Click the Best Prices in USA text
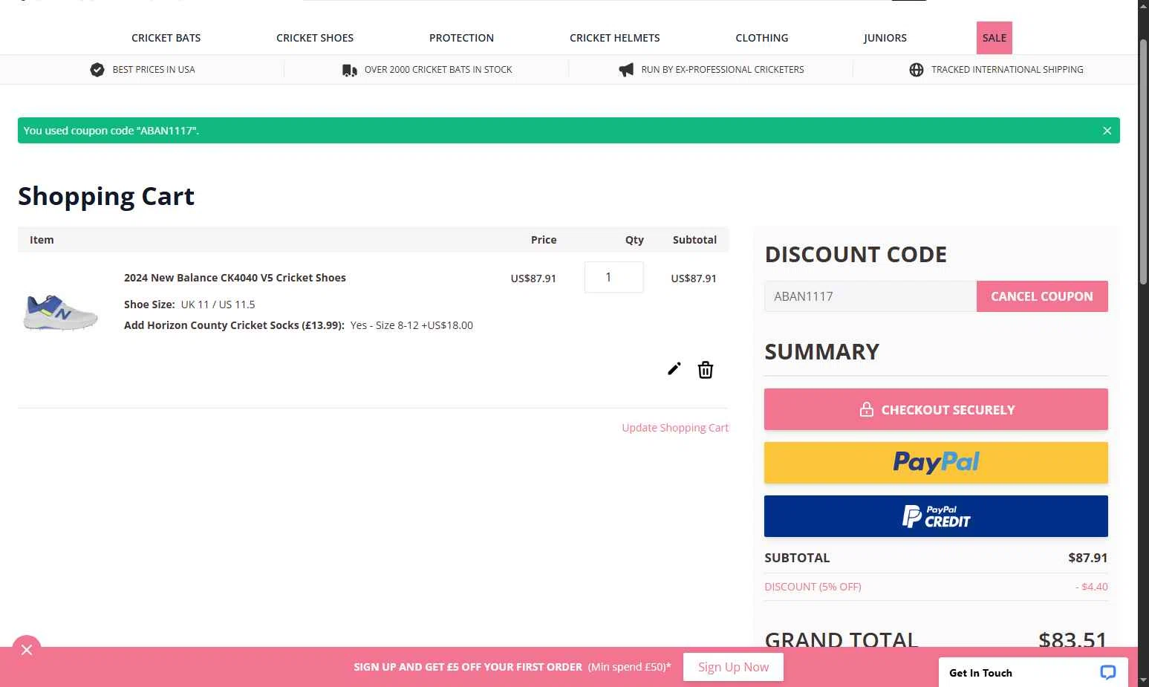The width and height of the screenshot is (1149, 687). [154, 70]
